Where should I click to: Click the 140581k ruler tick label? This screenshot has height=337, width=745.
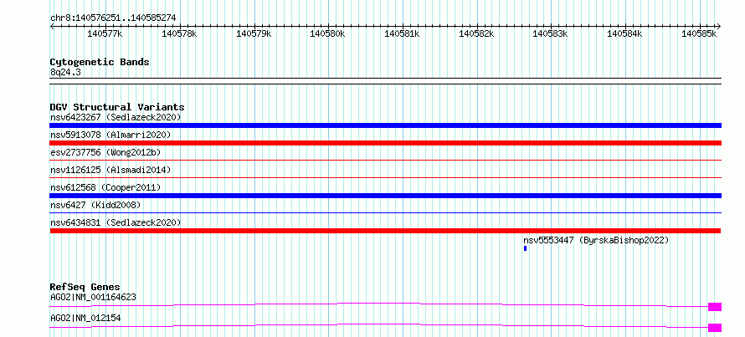coord(402,34)
